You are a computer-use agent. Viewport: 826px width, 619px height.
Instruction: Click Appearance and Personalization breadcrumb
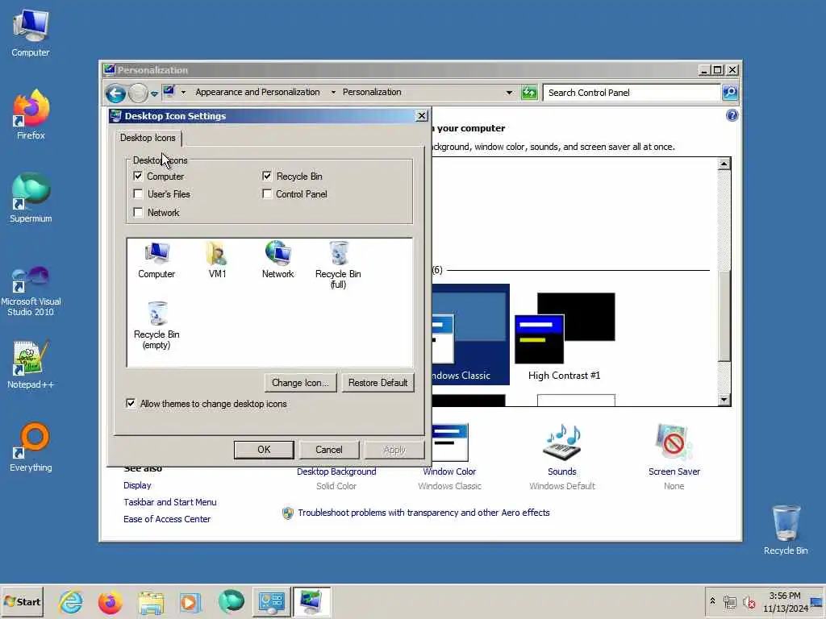[257, 92]
